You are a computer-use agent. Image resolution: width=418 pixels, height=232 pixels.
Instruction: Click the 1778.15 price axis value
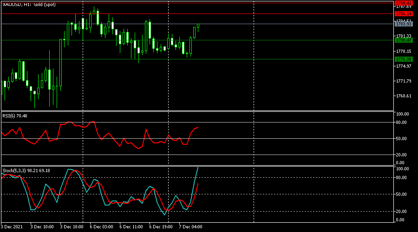click(x=404, y=51)
